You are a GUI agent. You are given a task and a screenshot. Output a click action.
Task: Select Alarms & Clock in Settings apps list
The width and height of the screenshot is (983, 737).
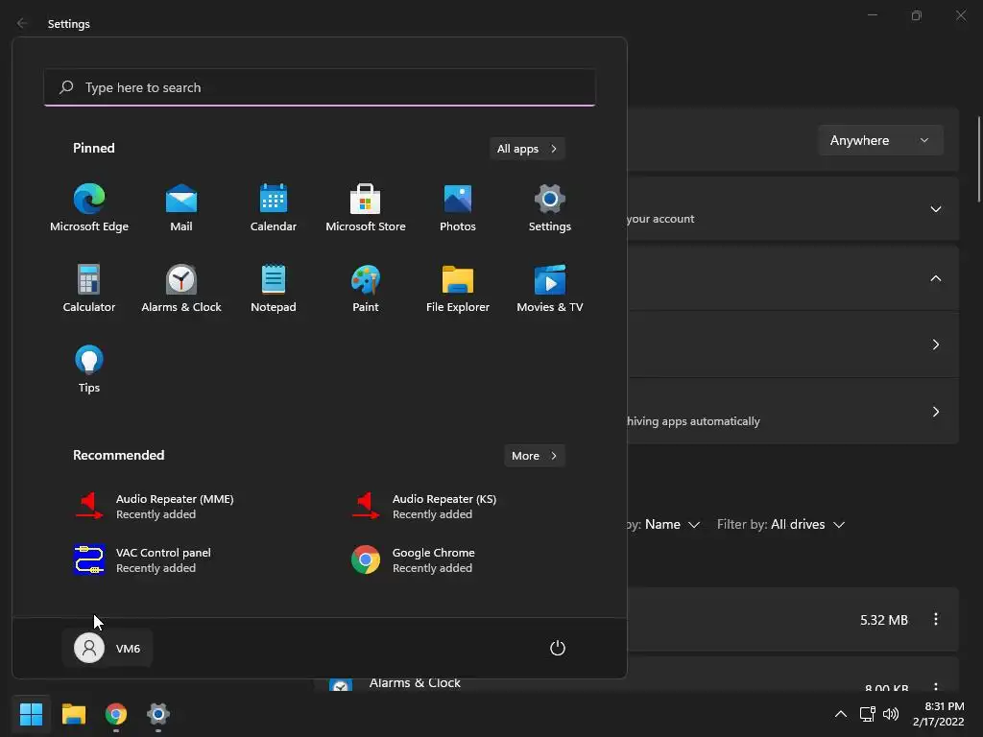[x=415, y=683]
